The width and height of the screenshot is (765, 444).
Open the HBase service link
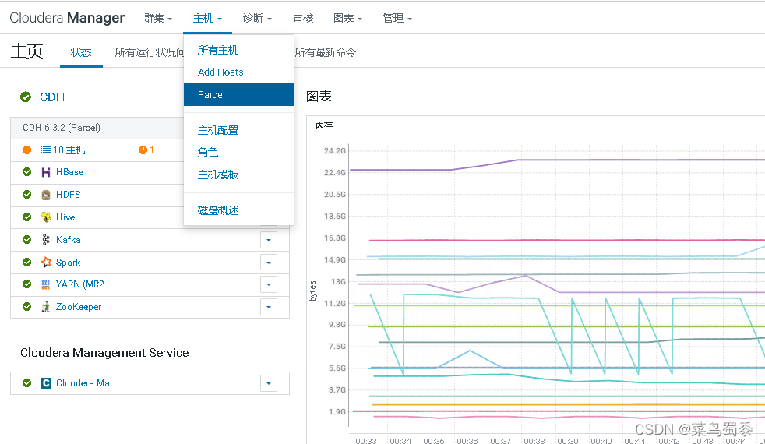[70, 172]
